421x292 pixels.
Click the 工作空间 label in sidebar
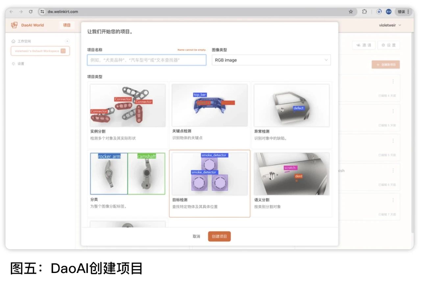24,41
